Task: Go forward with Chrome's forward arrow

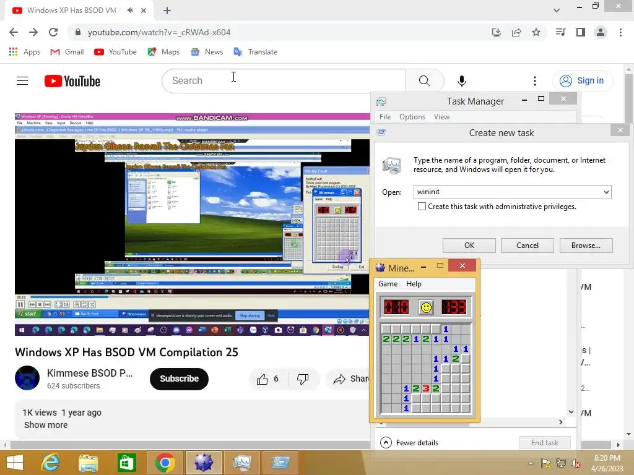Action: pos(33,32)
